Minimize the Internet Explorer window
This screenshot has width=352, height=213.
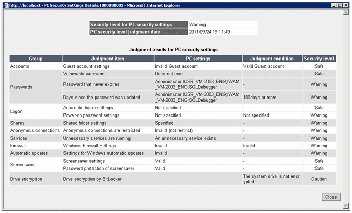click(x=334, y=5)
